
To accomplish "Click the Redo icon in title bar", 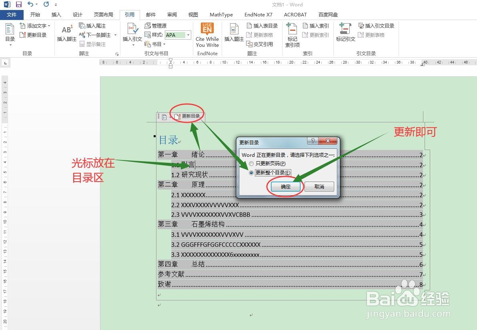I will [46, 4].
